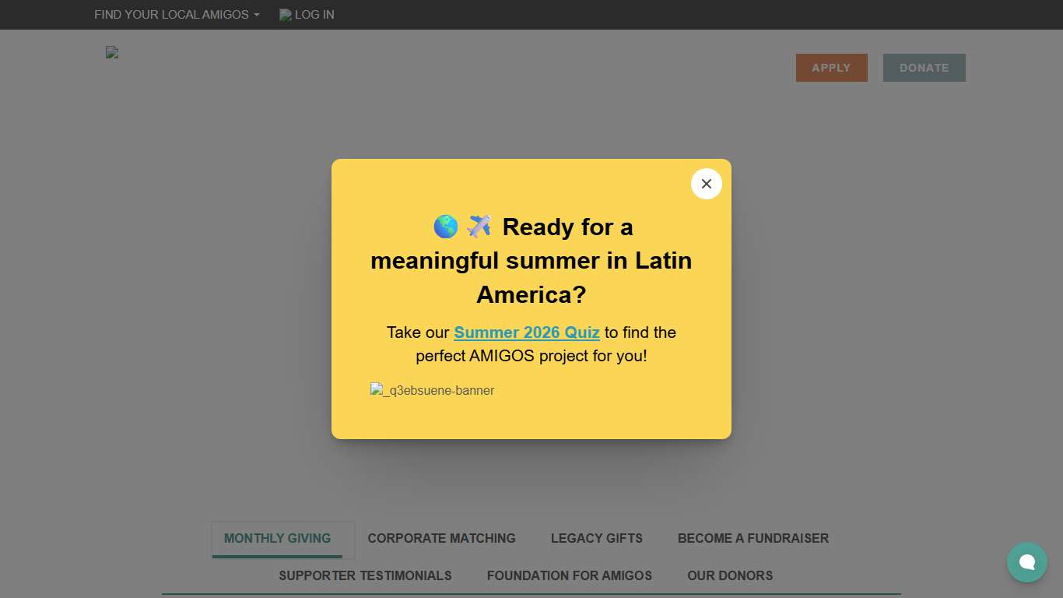Click the flag icon beside LOG IN
The image size is (1063, 598).
285,14
